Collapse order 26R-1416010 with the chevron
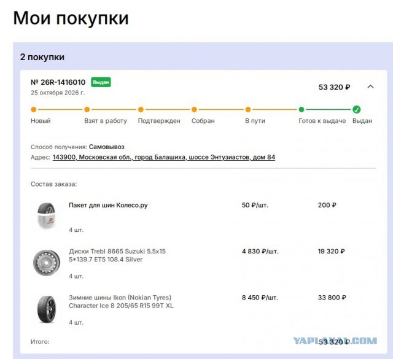393x359 pixels. click(370, 87)
